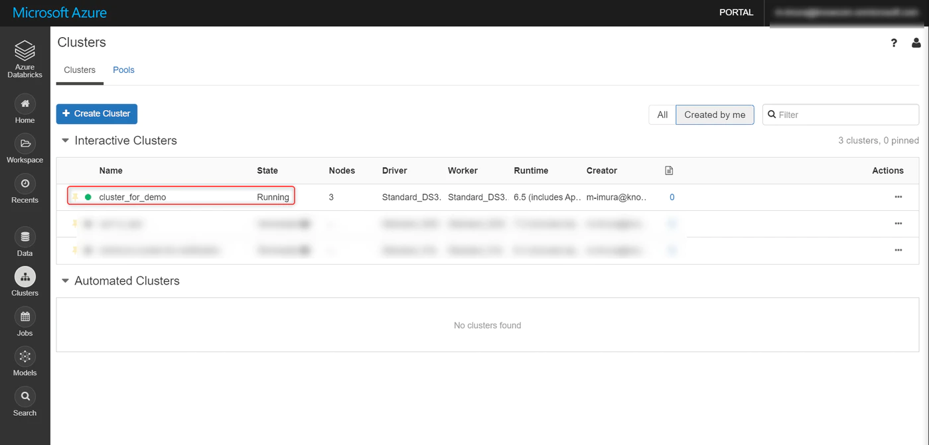Pin the cluster_for_demo cluster

(x=75, y=197)
